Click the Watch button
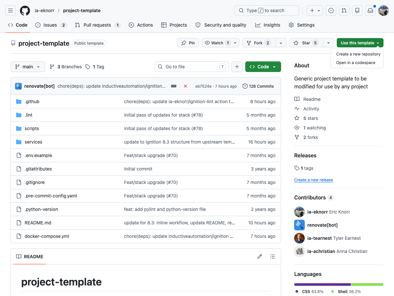This screenshot has height=296, width=394. tap(221, 43)
